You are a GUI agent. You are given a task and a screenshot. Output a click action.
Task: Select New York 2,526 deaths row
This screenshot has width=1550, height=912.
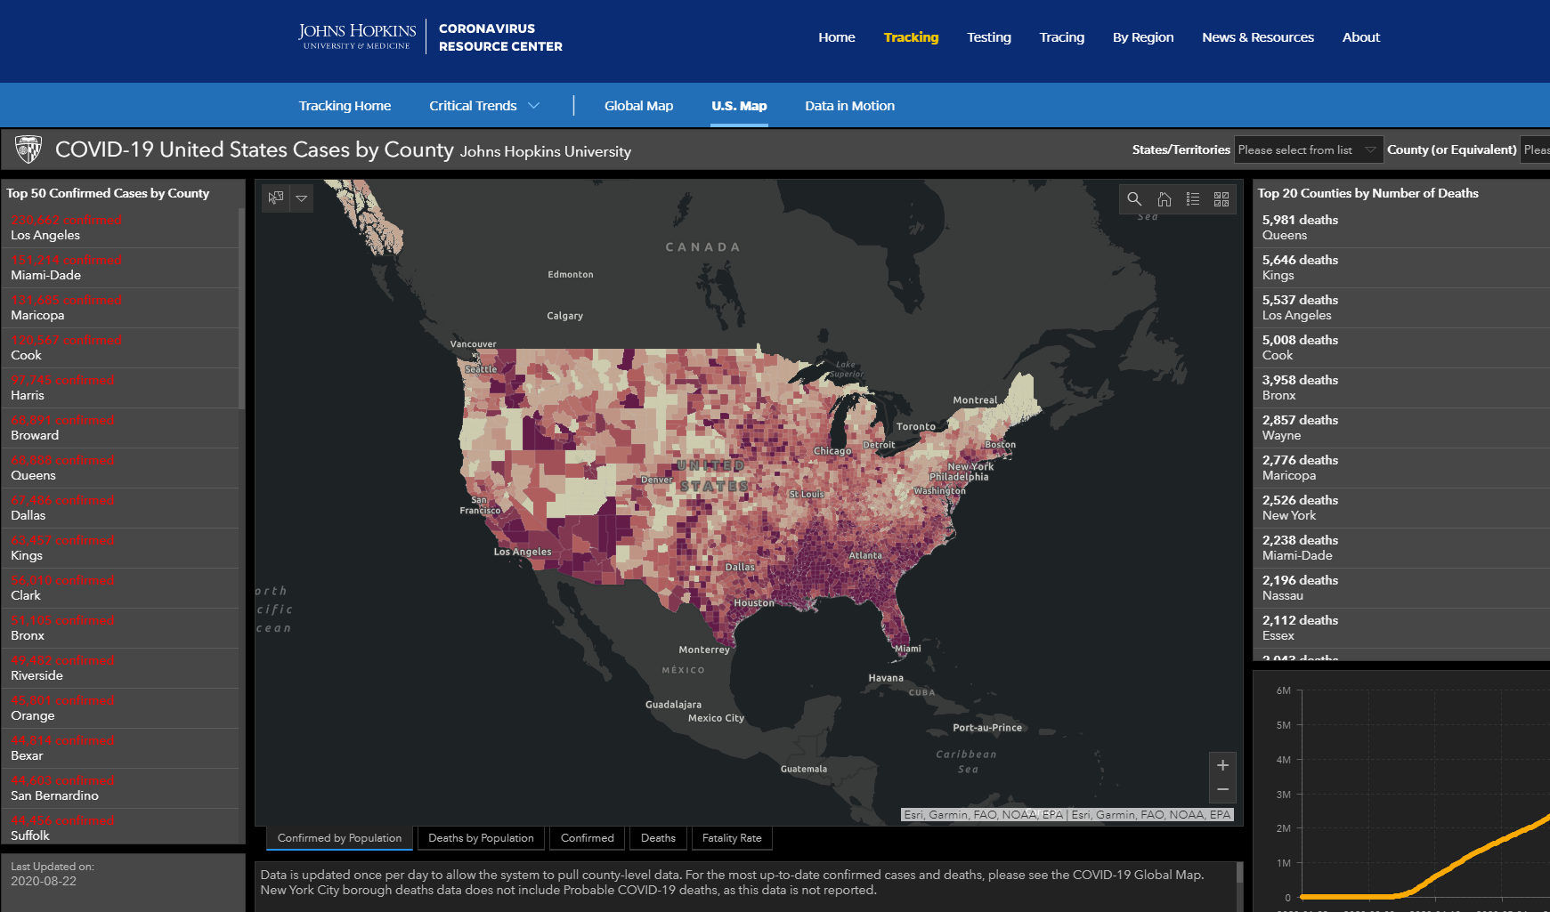click(1401, 508)
